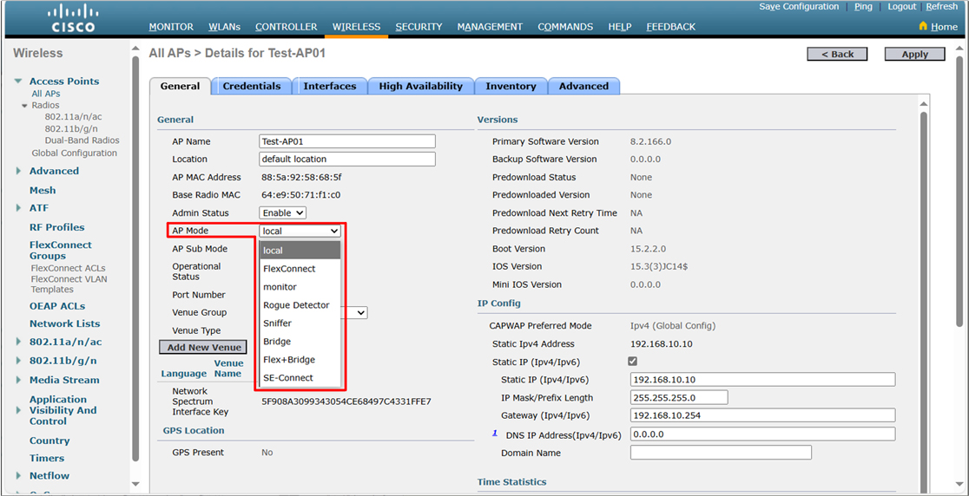This screenshot has height=496, width=969.
Task: Expand the Netflow sidebar section
Action: [18, 476]
